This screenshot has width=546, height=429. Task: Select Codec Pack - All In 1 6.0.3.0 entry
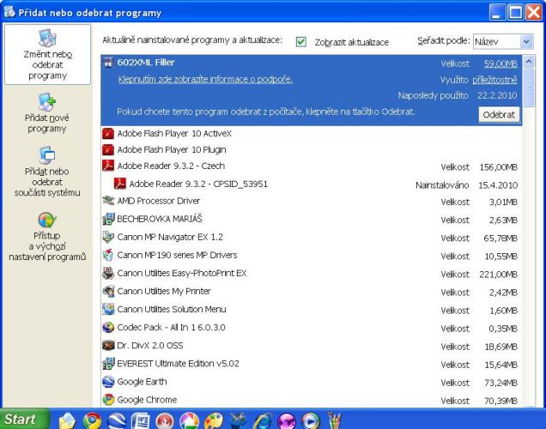pos(312,328)
